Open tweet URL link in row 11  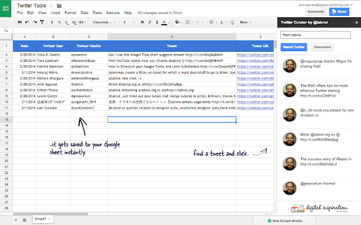pos(256,108)
